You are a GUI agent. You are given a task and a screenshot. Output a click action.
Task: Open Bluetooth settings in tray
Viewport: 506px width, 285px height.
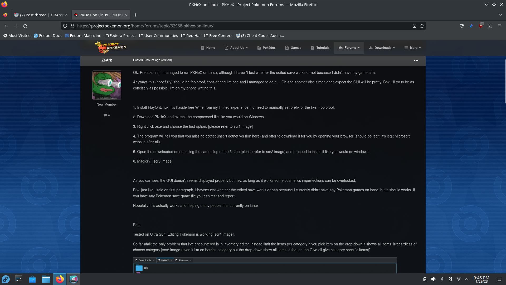pos(442,279)
